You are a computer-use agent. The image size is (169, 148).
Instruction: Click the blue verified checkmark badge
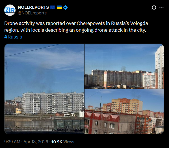65,7
